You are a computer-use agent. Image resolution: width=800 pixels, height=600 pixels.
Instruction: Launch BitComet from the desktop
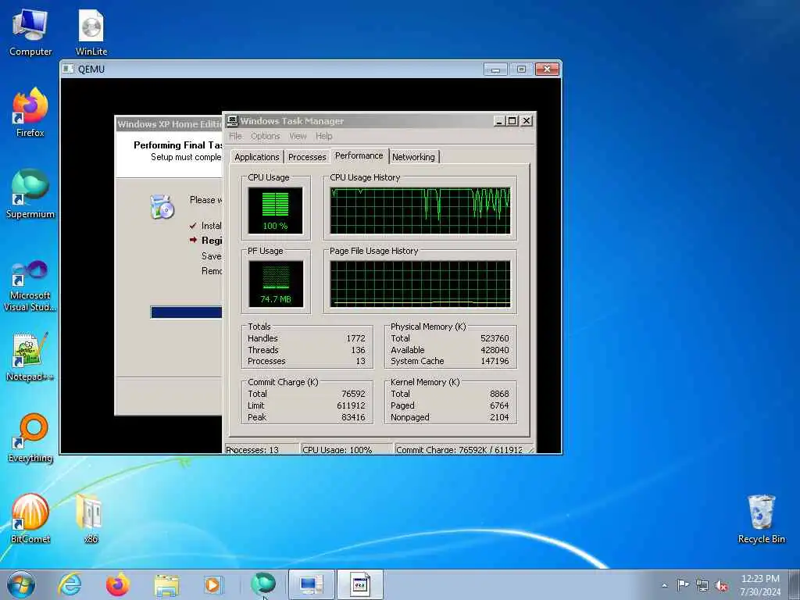point(30,519)
